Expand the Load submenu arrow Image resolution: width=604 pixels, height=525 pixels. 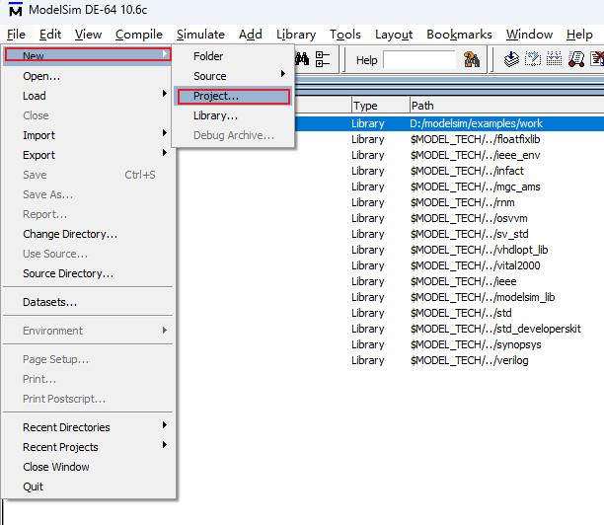point(165,94)
